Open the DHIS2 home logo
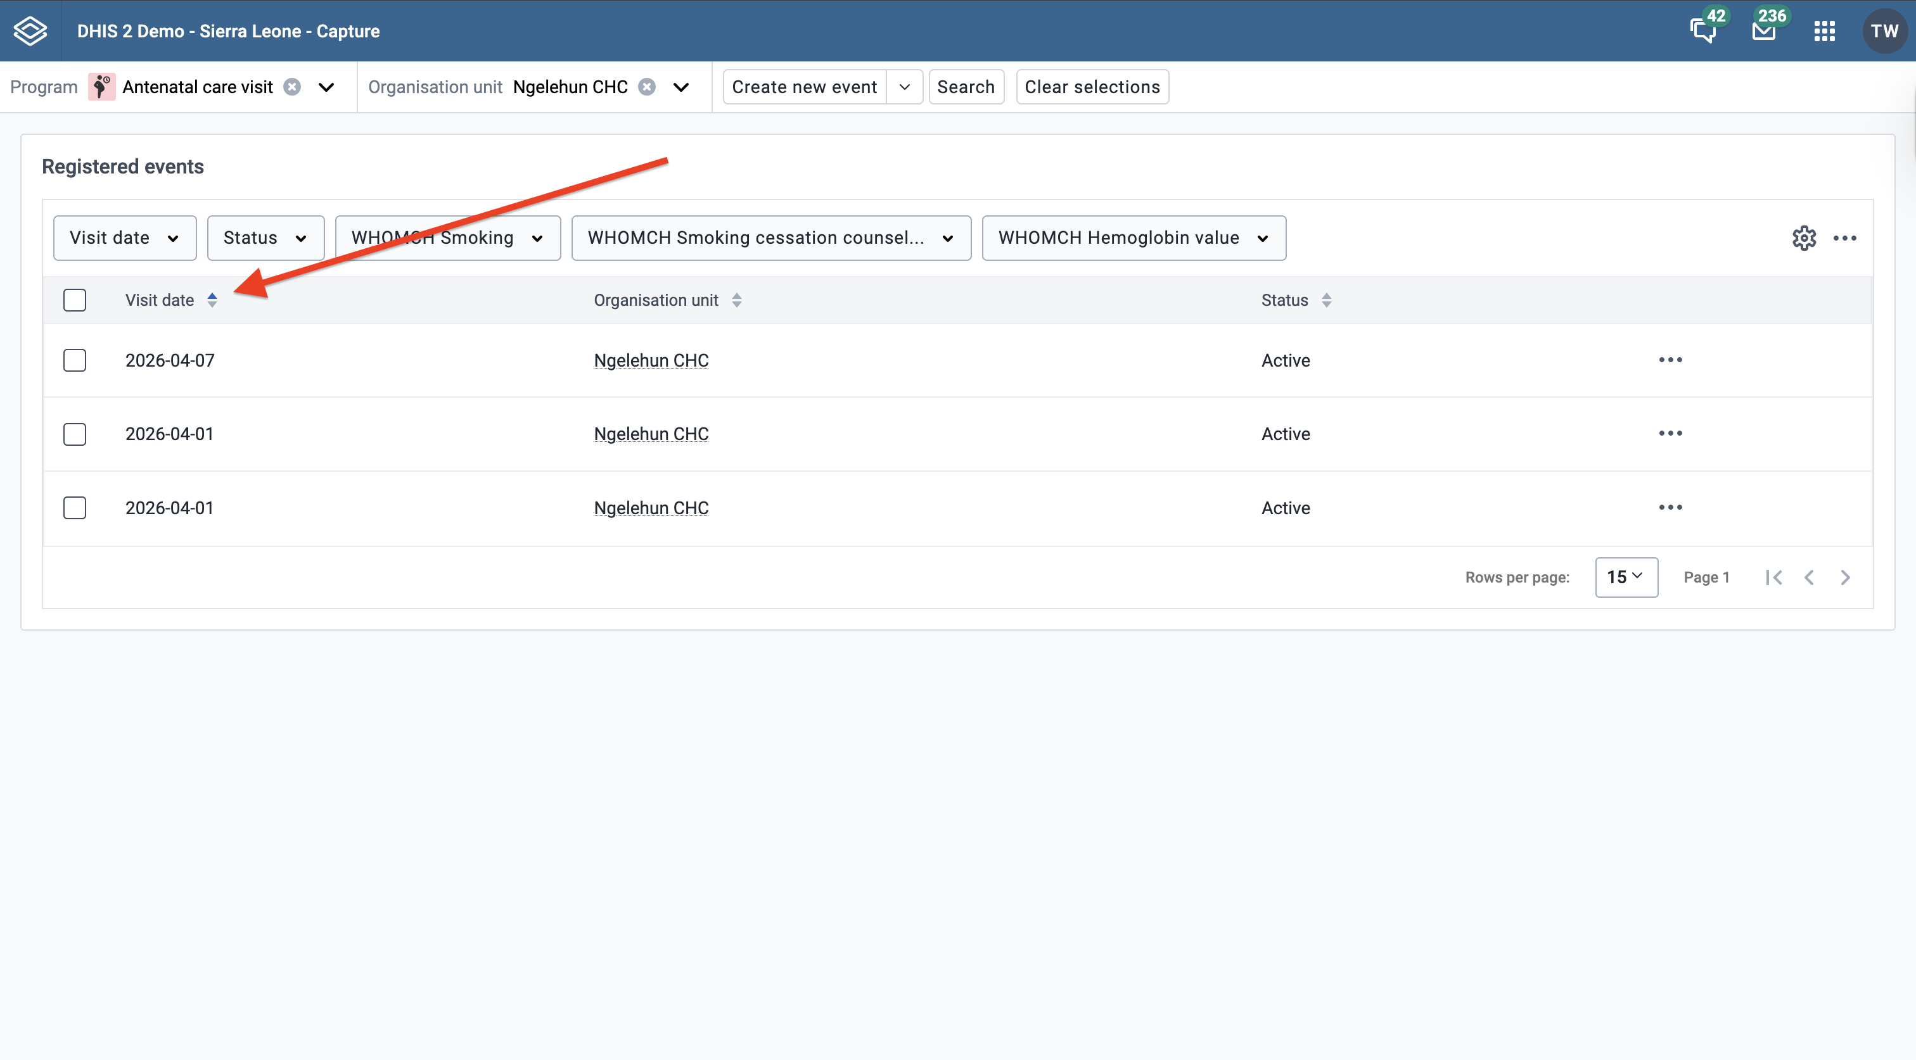 (x=30, y=30)
